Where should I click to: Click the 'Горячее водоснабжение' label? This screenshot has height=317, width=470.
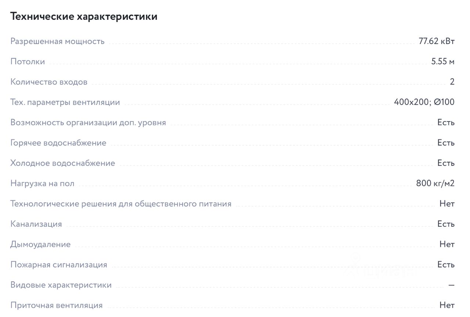58,143
